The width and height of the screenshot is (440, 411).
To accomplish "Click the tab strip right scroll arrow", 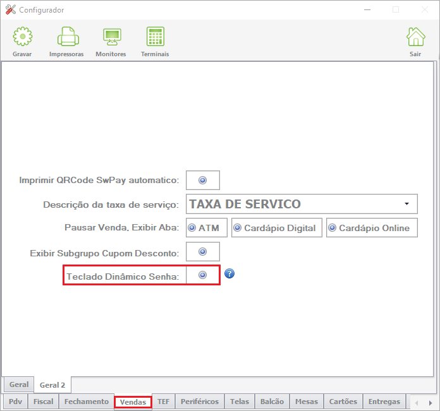I will tap(431, 403).
